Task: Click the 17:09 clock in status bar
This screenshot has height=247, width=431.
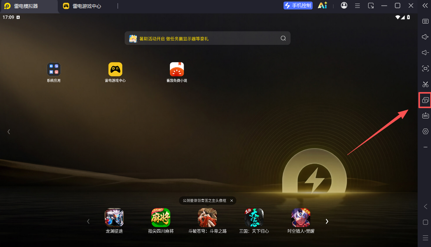Action: point(8,17)
